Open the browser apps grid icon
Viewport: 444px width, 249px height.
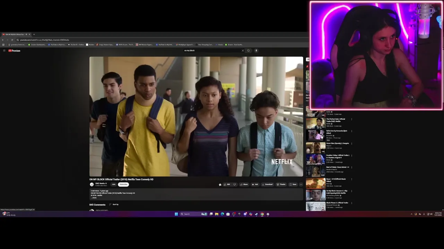3,45
